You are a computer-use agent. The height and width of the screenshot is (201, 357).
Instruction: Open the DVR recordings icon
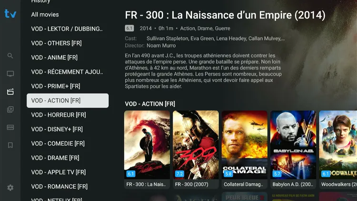tap(10, 127)
